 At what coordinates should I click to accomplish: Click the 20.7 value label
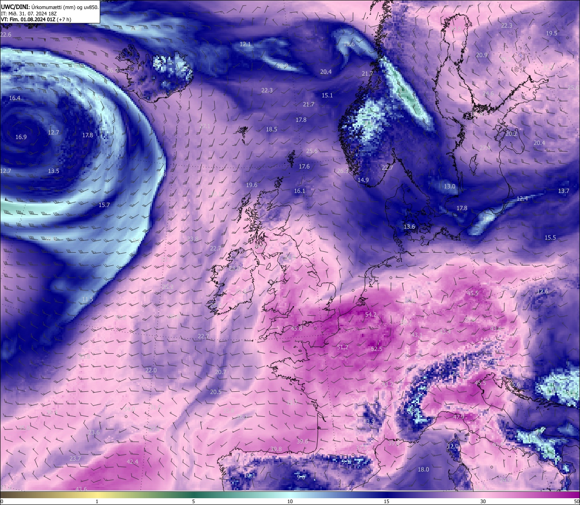(x=220, y=372)
